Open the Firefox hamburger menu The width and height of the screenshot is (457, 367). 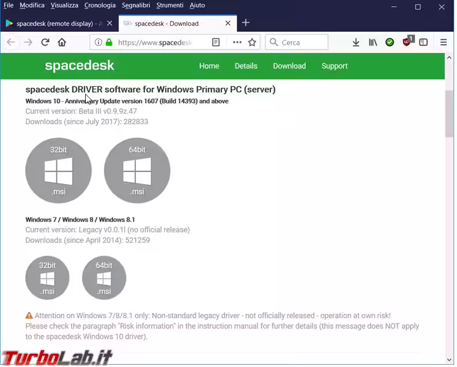(444, 43)
